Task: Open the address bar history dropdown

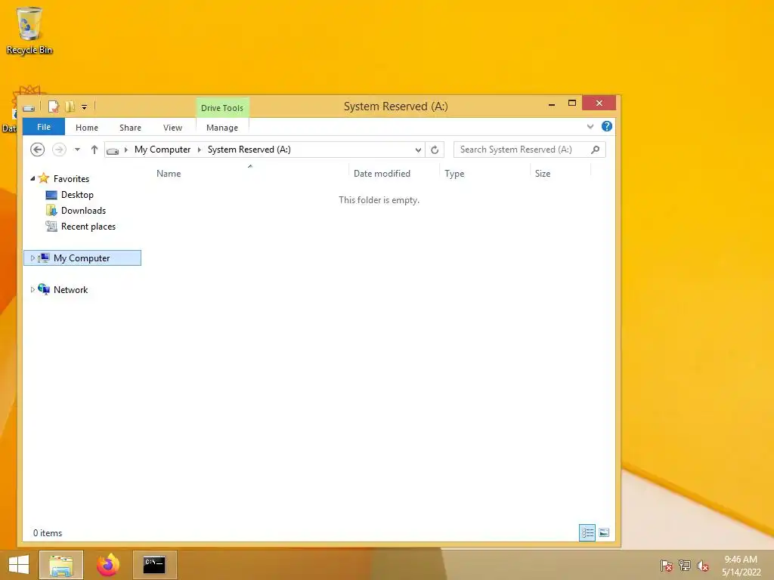Action: (418, 150)
